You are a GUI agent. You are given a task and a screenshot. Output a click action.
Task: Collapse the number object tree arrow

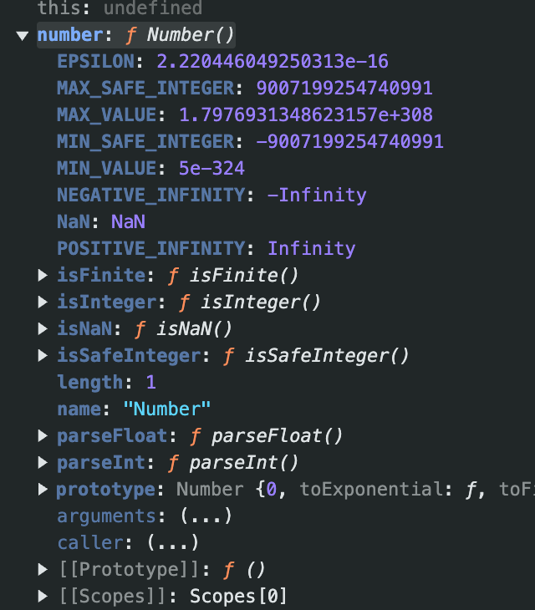click(23, 36)
